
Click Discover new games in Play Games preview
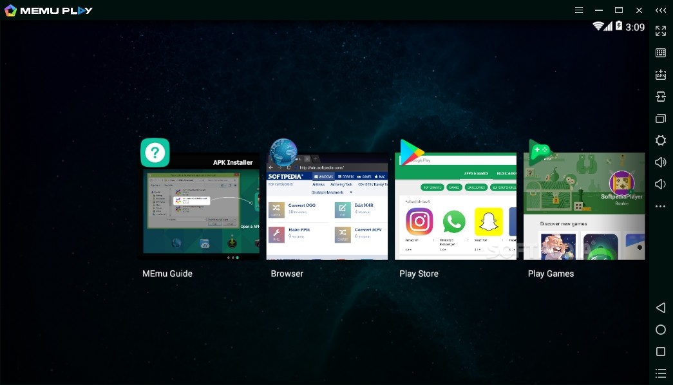pyautogui.click(x=563, y=223)
